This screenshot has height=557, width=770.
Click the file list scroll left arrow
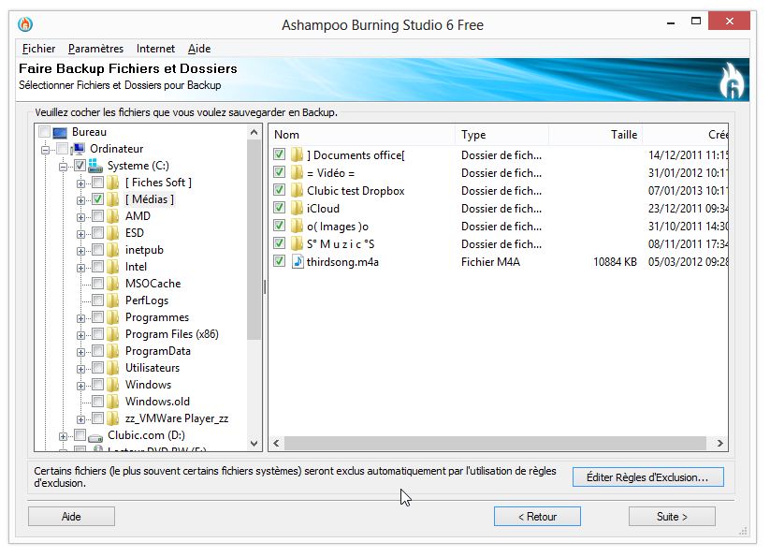click(x=277, y=443)
